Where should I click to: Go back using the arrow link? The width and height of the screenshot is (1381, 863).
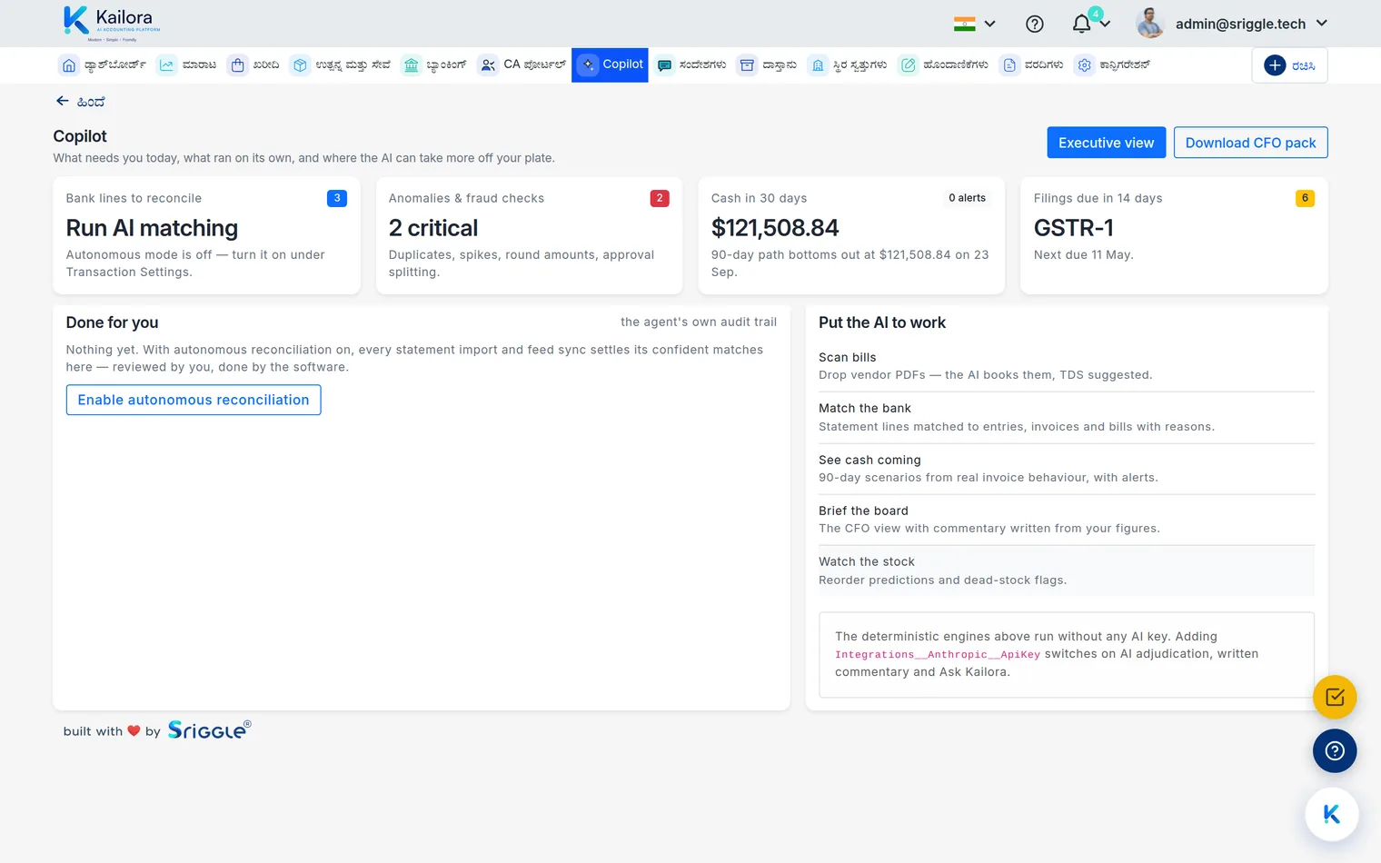point(80,102)
